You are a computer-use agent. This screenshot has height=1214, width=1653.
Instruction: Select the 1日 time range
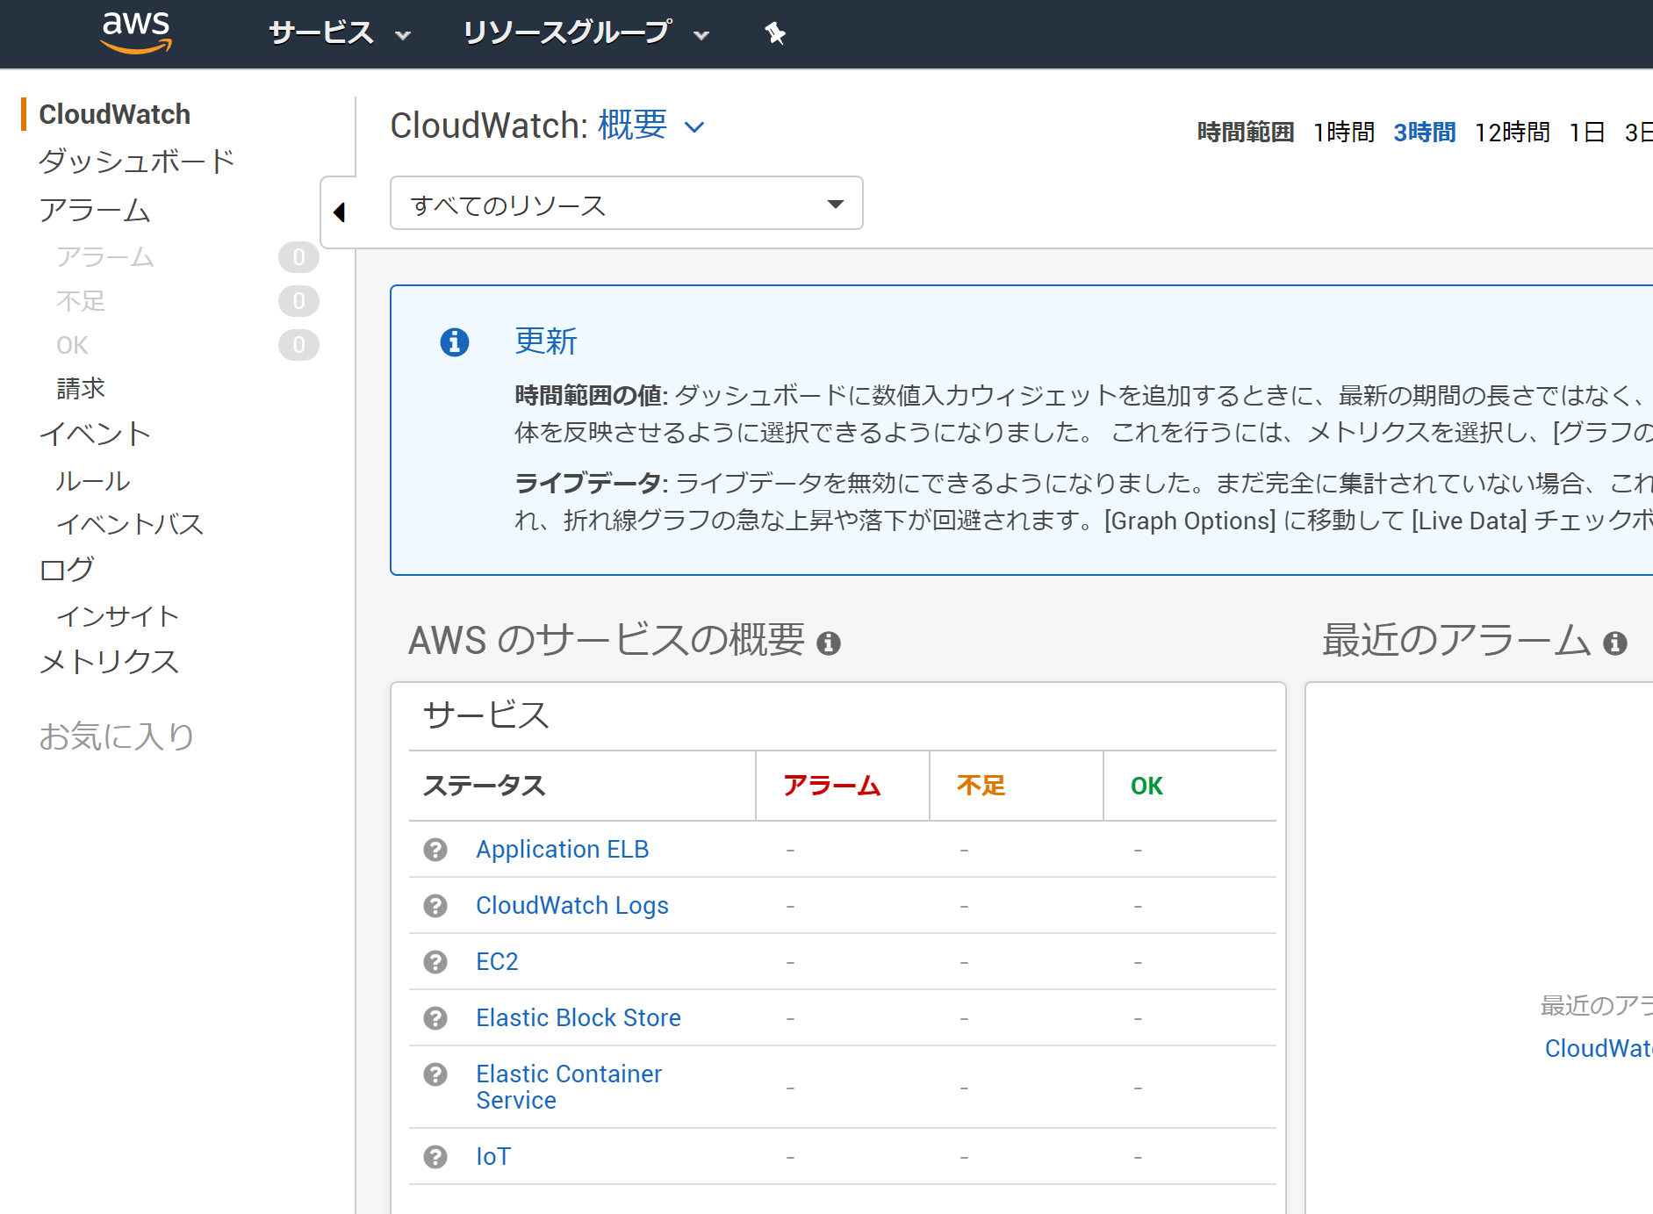(1587, 133)
